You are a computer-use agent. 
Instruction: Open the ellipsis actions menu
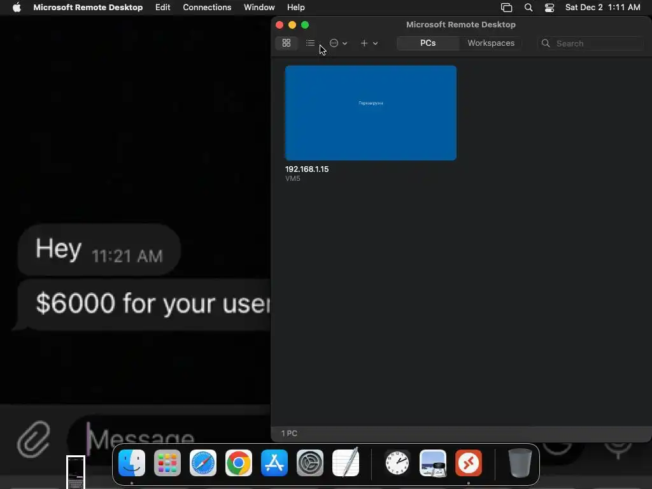click(x=338, y=43)
